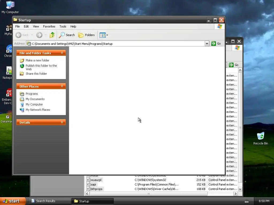Click scroll up arrow in Search Results
The width and height of the screenshot is (274, 205).
240,70
